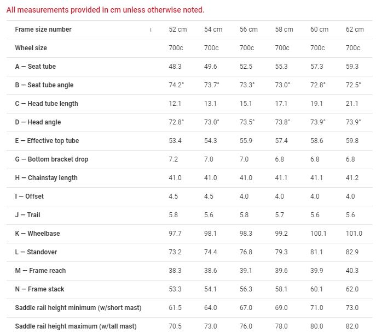This screenshot has width=376, height=334.
Task: Select the G — Bottom bracket drop label
Action: coord(51,159)
